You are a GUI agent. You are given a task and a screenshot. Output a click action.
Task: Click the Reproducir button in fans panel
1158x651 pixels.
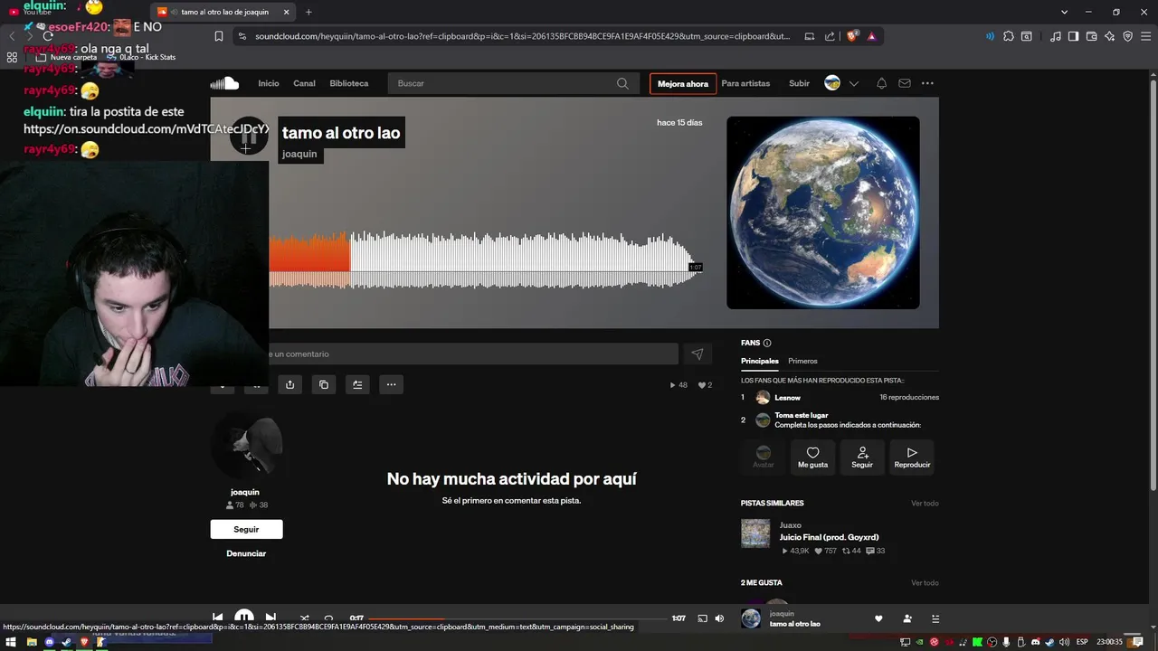pyautogui.click(x=912, y=457)
